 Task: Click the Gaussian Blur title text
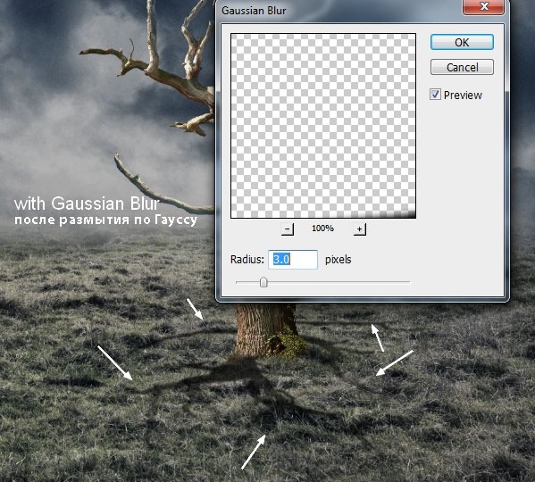[254, 11]
